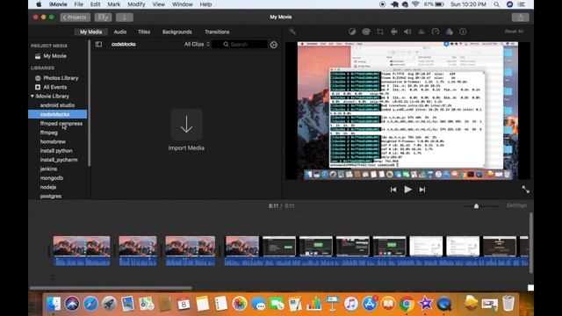Collapse the iMovie Library tree
Screen dimensions: 562x316
pyautogui.click(x=32, y=96)
